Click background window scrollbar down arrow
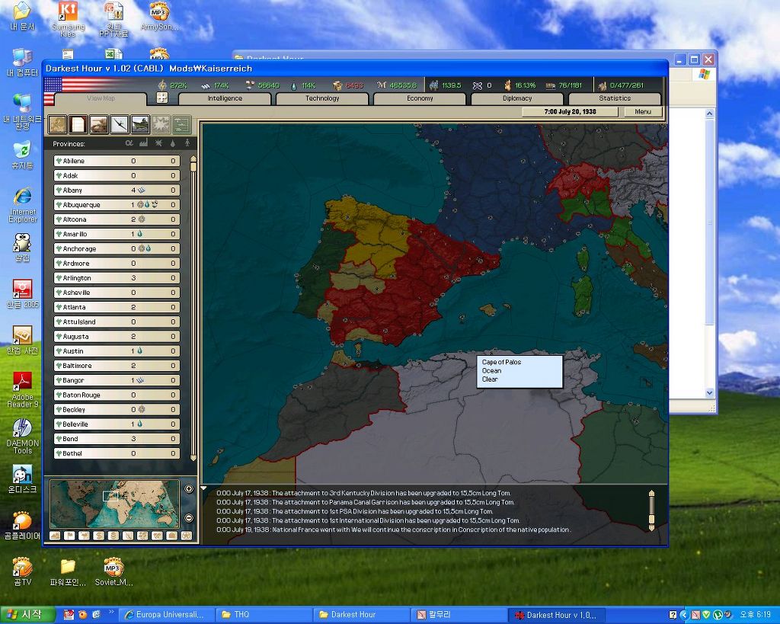 pos(710,392)
